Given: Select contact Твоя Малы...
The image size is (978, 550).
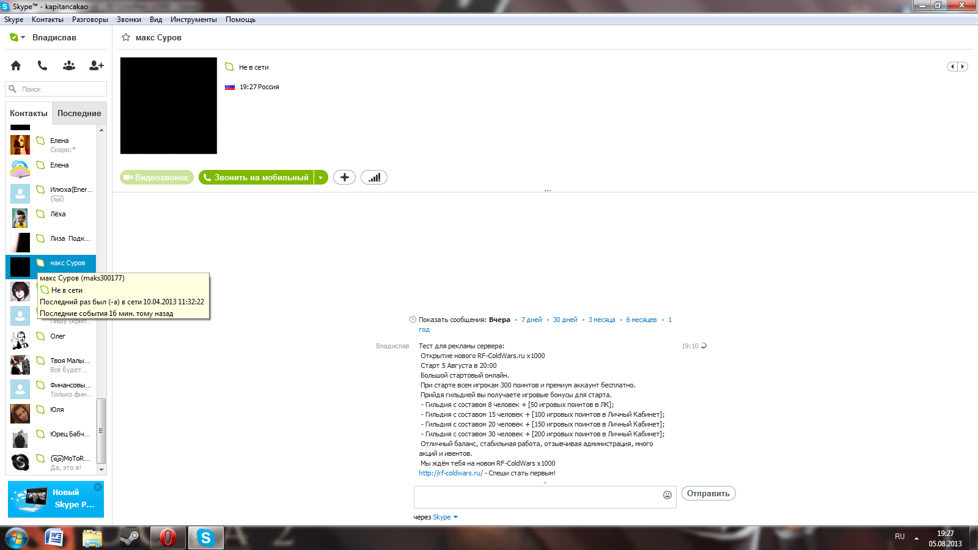Looking at the screenshot, I should coord(51,365).
